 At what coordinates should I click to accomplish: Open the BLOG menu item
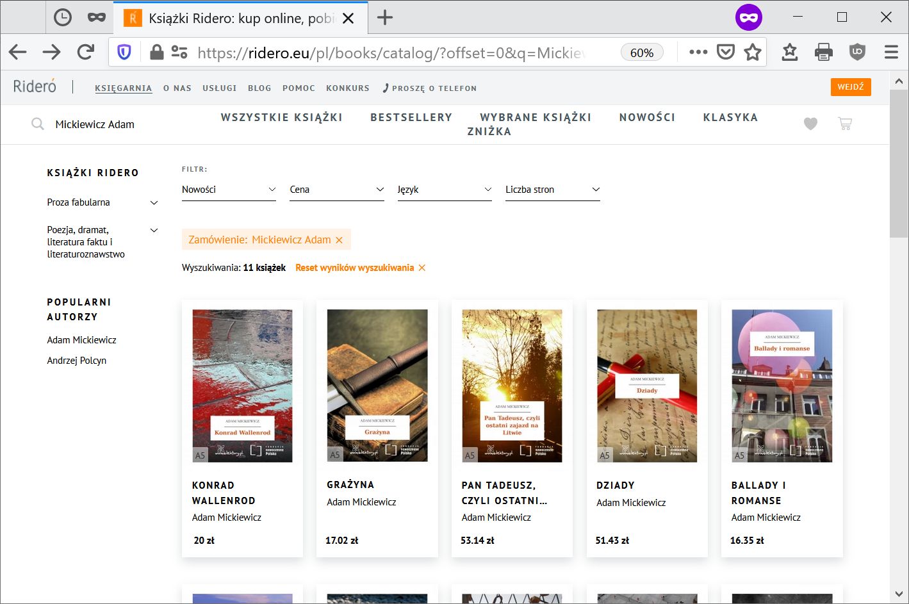[259, 88]
